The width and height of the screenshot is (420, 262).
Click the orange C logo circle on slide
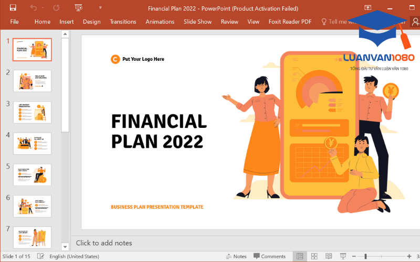pyautogui.click(x=115, y=59)
